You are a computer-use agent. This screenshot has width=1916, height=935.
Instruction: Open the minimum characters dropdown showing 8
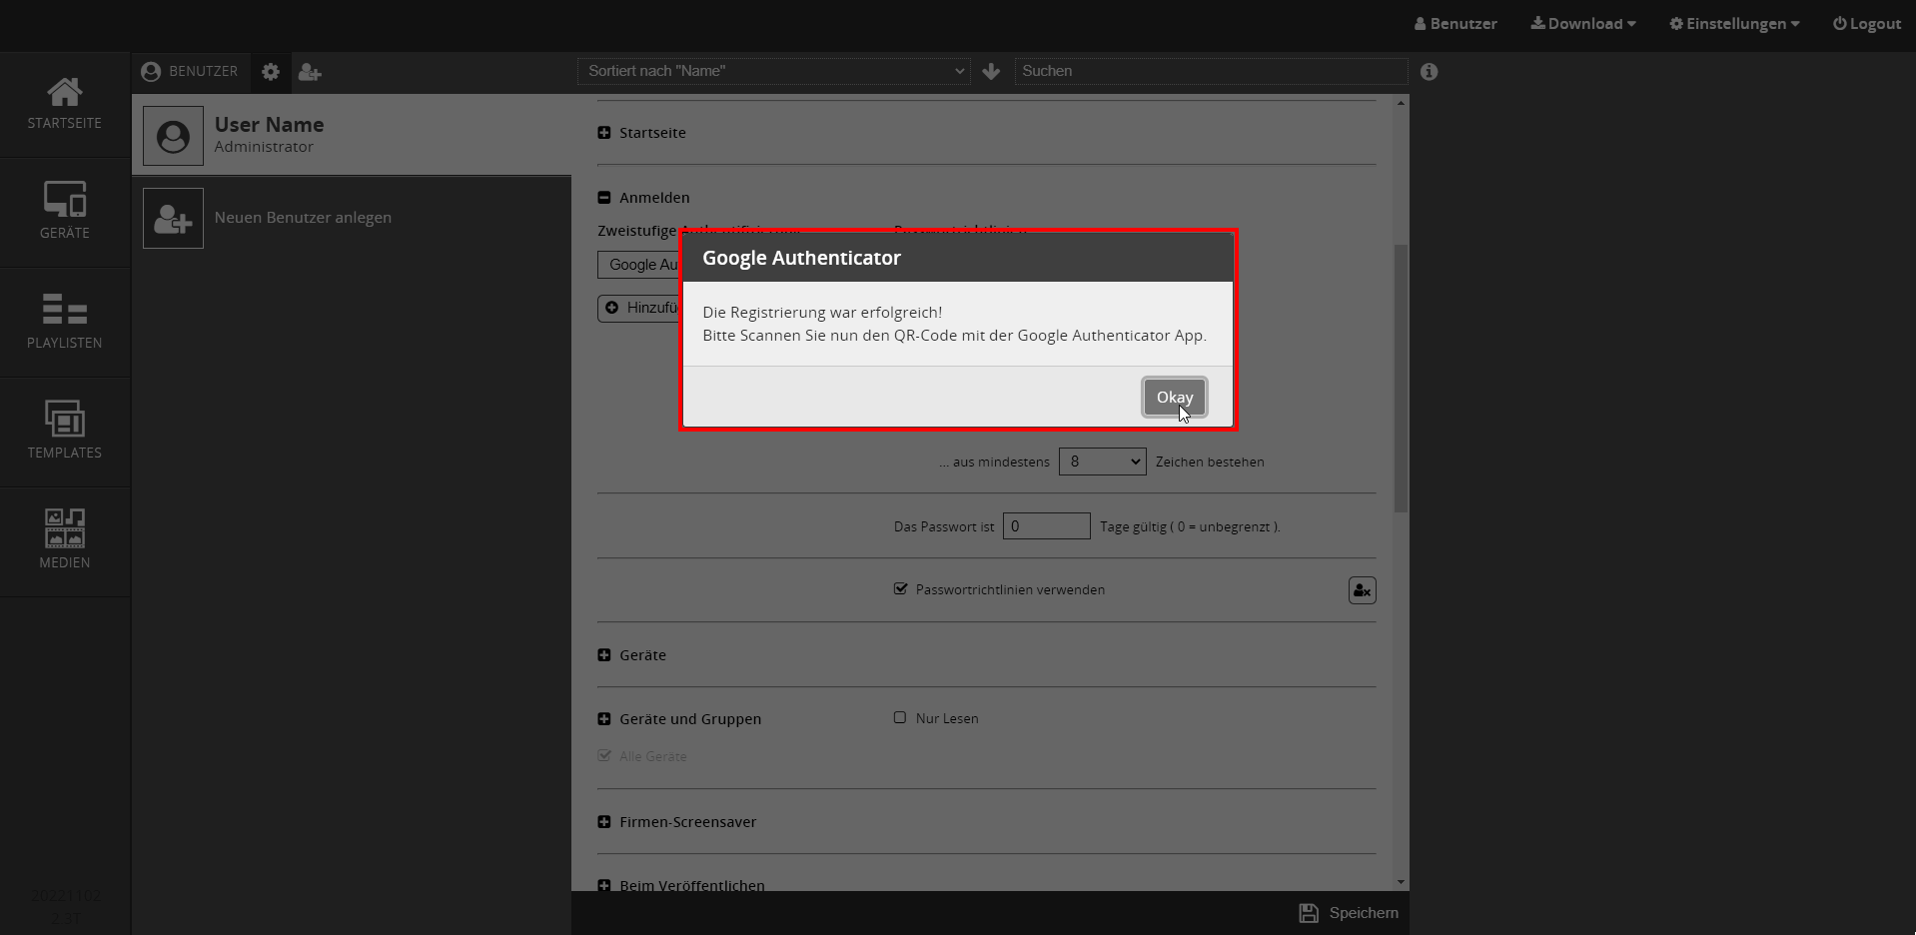1102,462
